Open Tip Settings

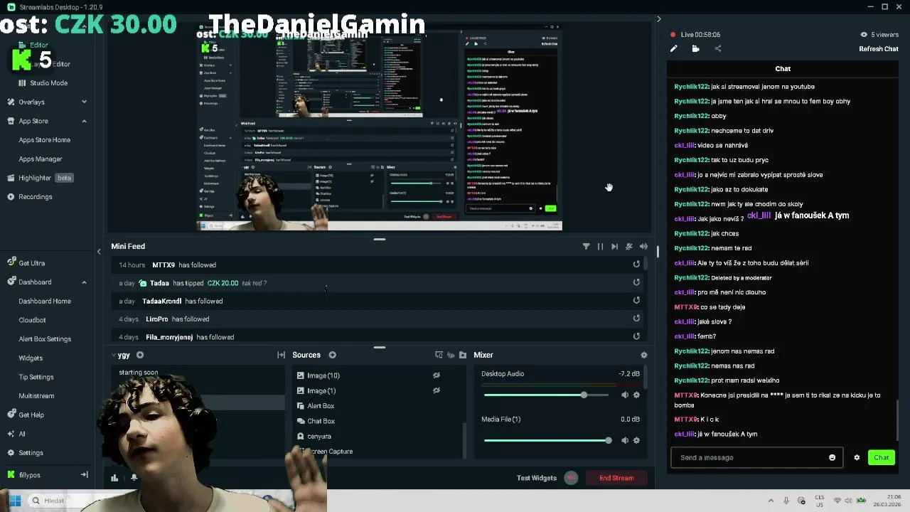coord(36,377)
